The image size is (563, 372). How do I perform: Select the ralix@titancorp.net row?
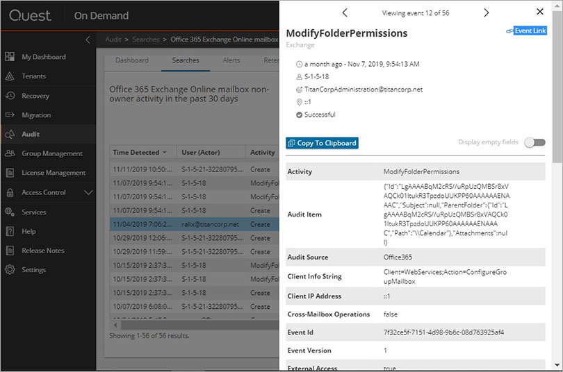click(x=194, y=224)
